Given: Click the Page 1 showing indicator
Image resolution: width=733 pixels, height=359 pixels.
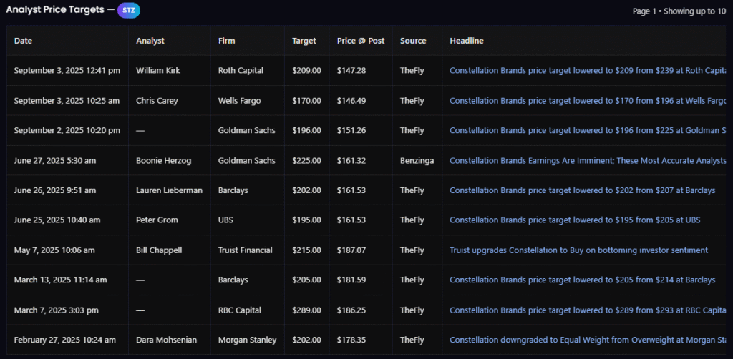Looking at the screenshot, I should 679,11.
